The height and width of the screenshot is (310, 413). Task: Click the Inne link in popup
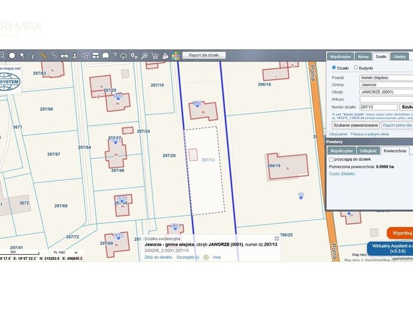217,257
